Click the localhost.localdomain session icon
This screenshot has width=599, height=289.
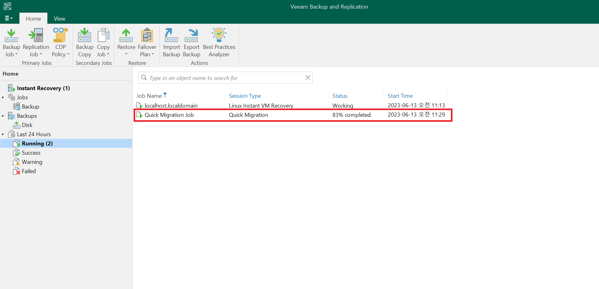(139, 105)
